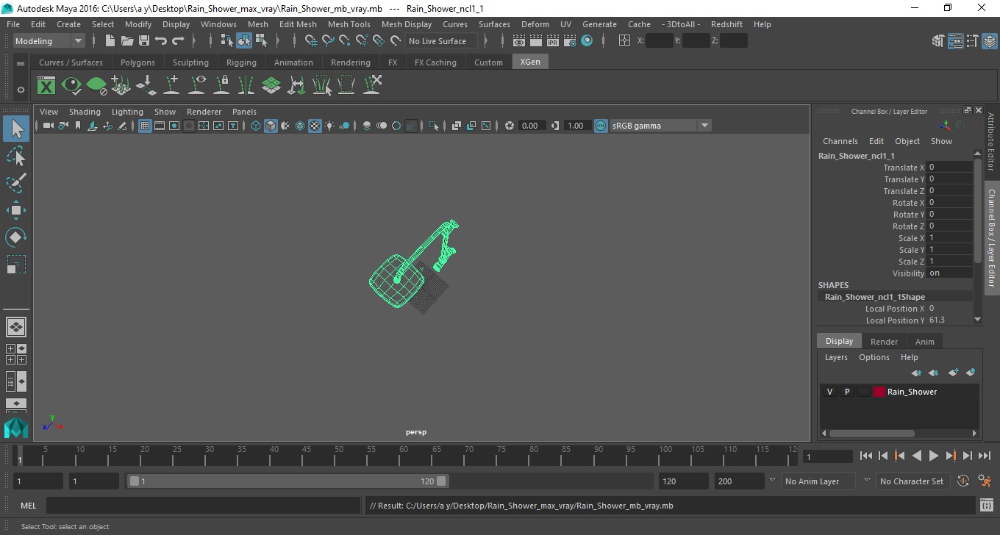Open the Modeling menu set dropdown
1000x535 pixels.
click(49, 41)
